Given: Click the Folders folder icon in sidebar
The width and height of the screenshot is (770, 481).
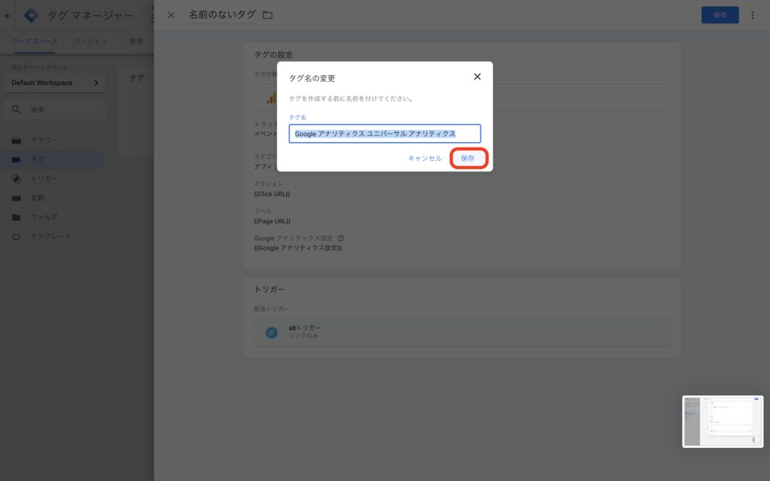Looking at the screenshot, I should (x=17, y=217).
